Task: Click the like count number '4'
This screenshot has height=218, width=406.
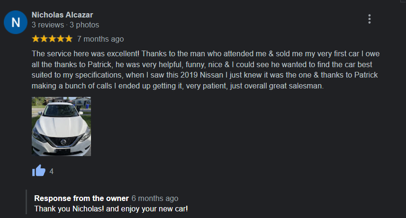Action: (x=52, y=172)
